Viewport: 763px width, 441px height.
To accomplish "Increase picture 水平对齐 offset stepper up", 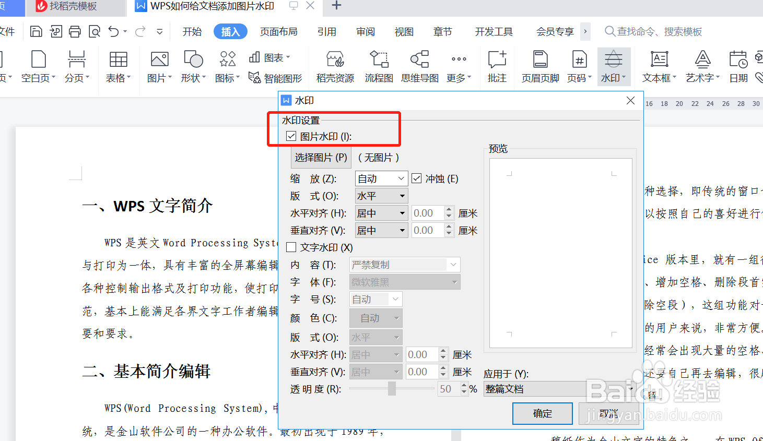I will 449,209.
